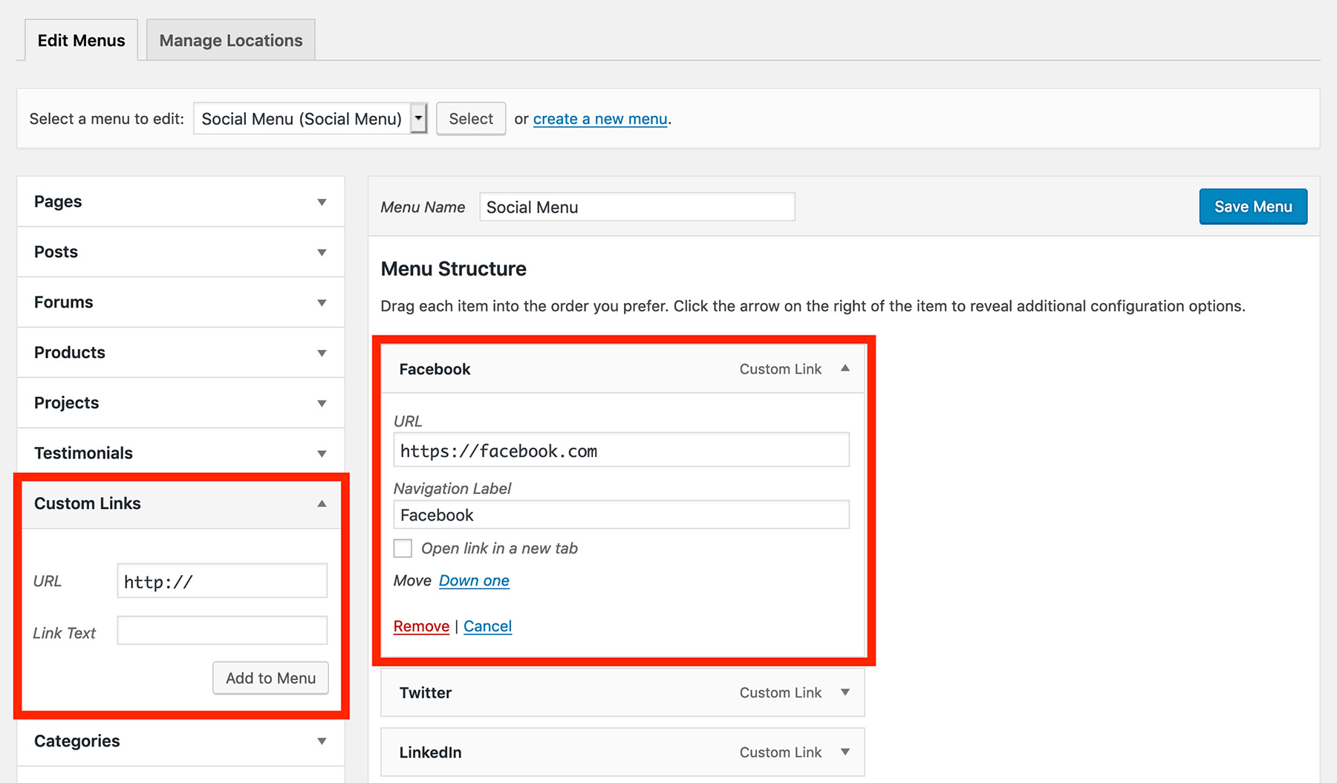Expand the Projects panel
This screenshot has height=783, width=1337.
click(322, 403)
